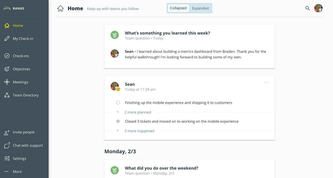Open Meetings icon in sidebar
Screen dimensions: 333x178
tap(7, 82)
